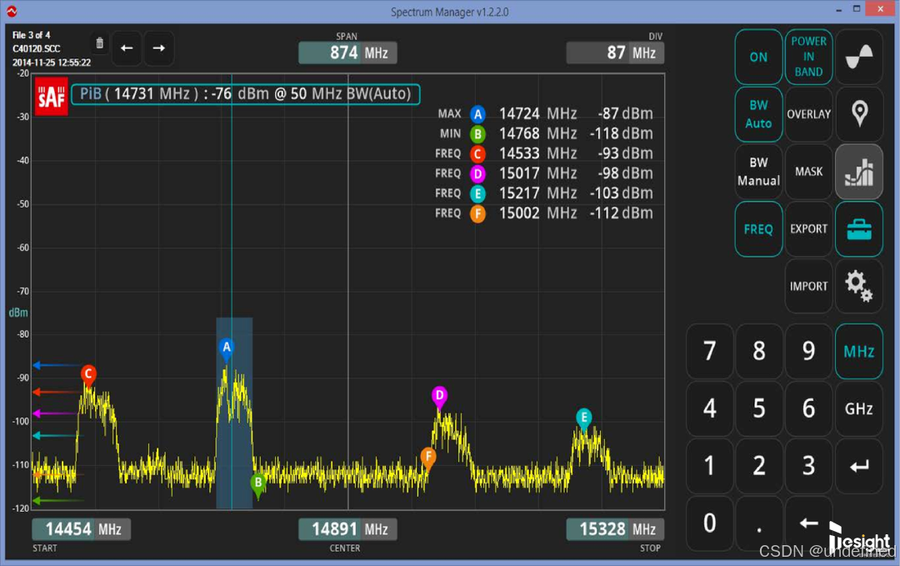Select teal marker E on the spectrum
900x566 pixels.
click(583, 418)
